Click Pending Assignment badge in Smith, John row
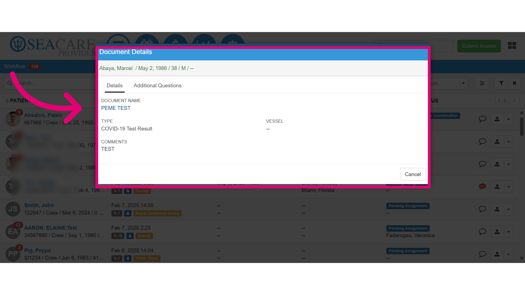This screenshot has width=525, height=295. 408,206
